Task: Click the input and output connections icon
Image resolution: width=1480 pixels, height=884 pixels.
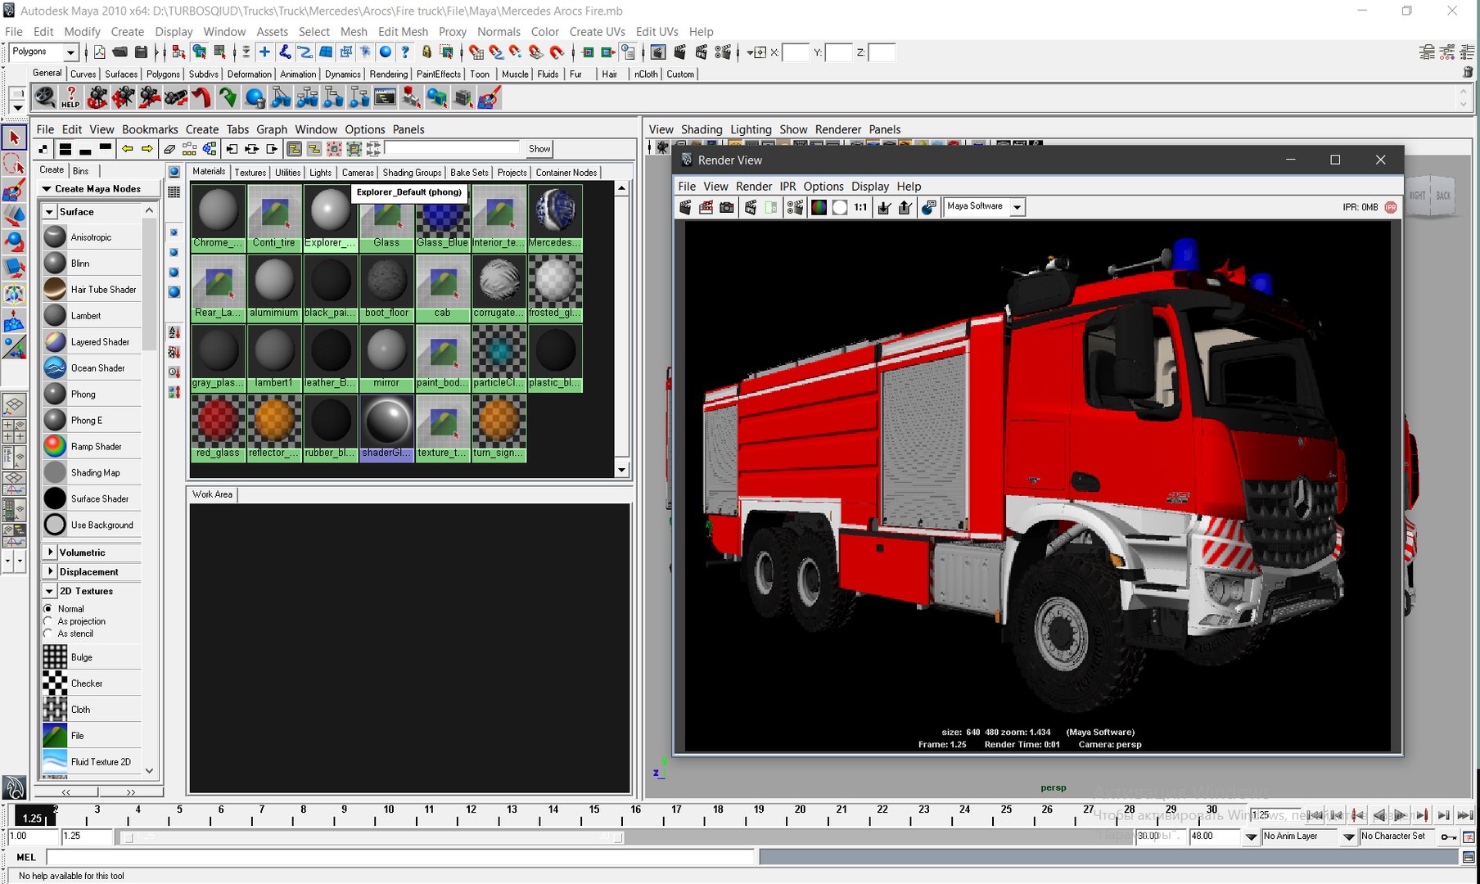Action: coord(252,149)
